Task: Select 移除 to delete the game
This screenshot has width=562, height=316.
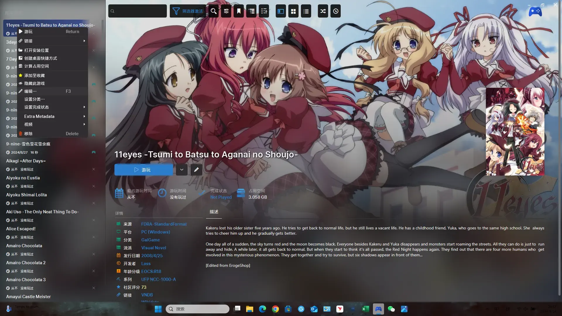Action: [x=53, y=134]
